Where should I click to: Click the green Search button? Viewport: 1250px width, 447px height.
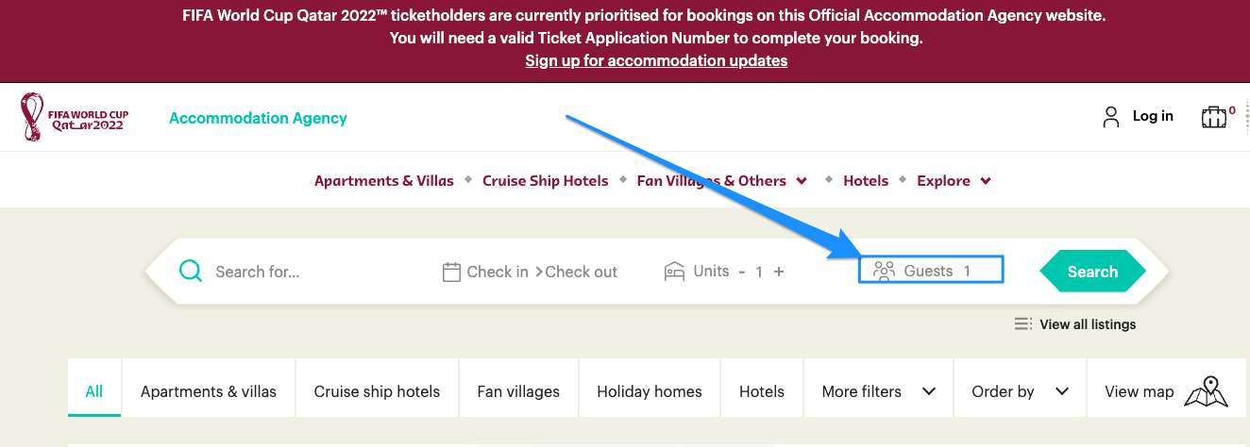click(x=1092, y=272)
